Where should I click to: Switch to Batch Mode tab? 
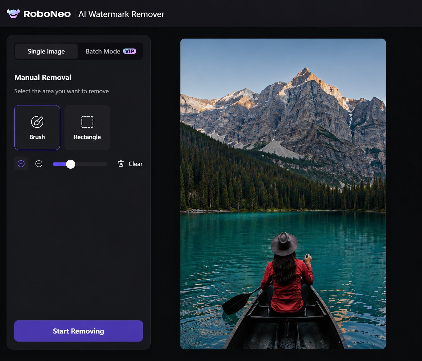(110, 51)
